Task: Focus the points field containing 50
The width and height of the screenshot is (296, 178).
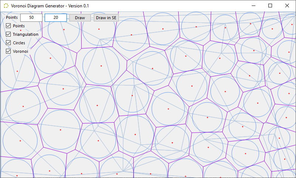Action: pos(31,18)
